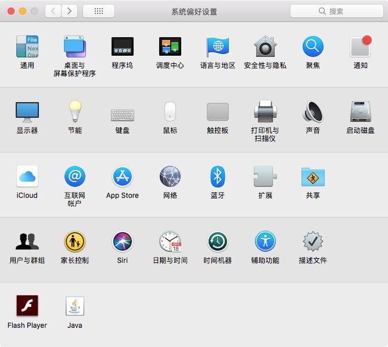Open the 程序坞 (Dock) preferences
Image resolution: width=388 pixels, height=347 pixels.
click(123, 46)
